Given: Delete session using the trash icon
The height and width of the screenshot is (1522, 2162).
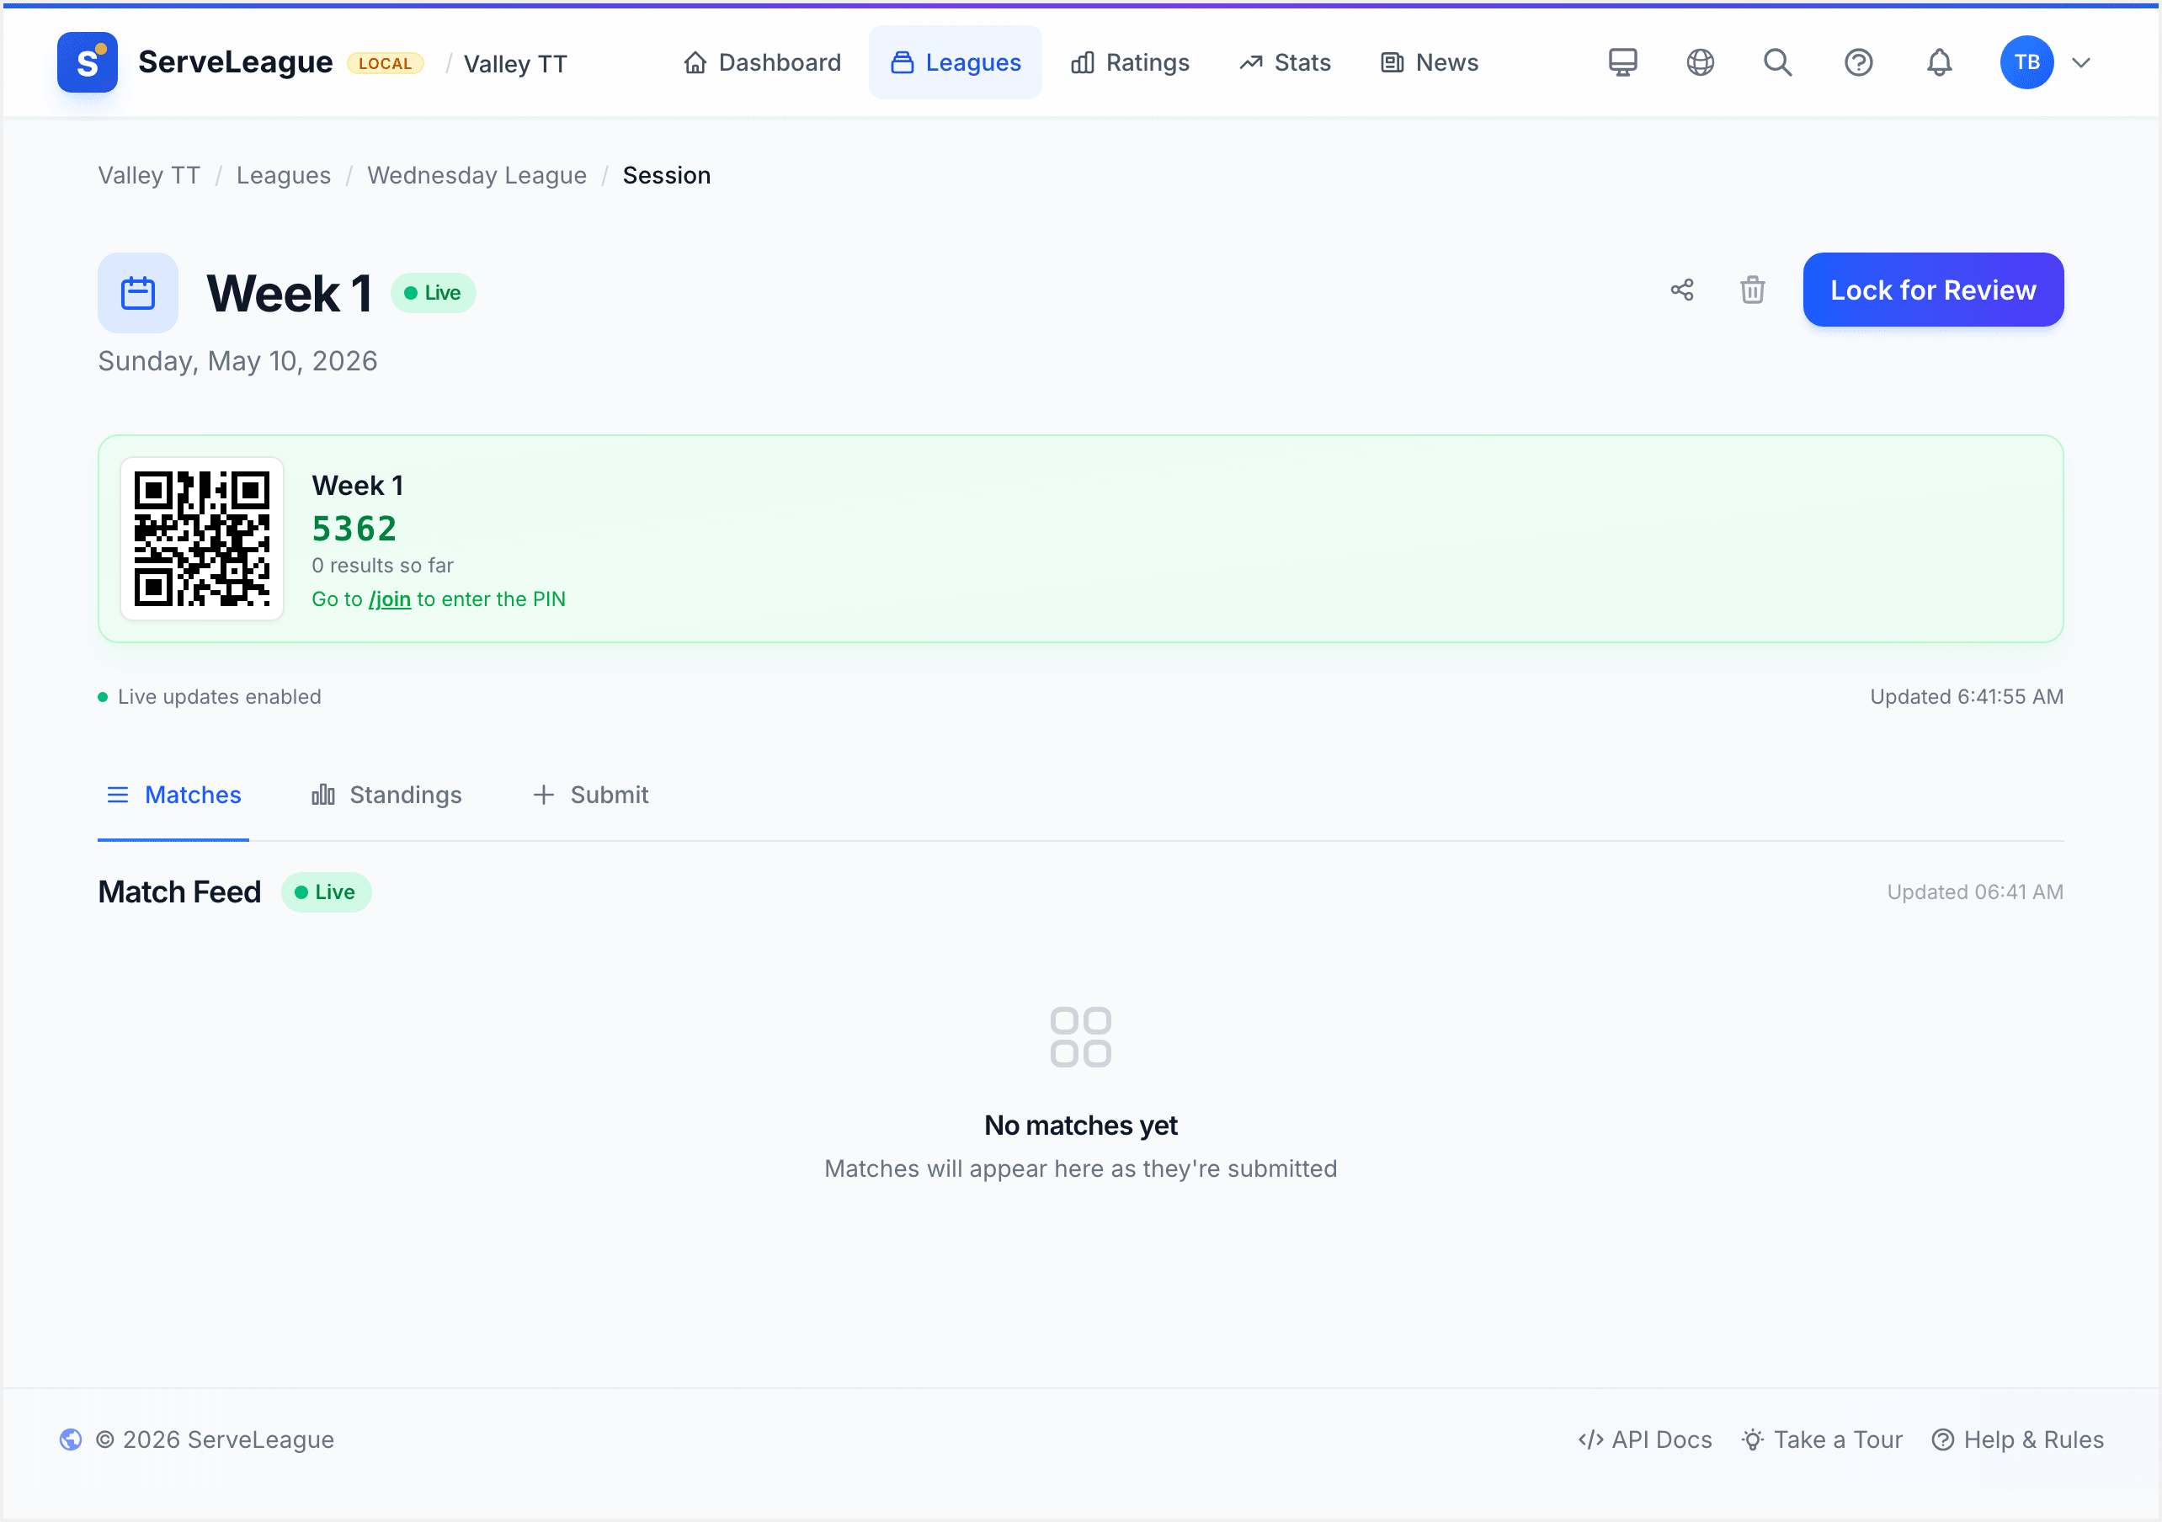Looking at the screenshot, I should point(1751,290).
